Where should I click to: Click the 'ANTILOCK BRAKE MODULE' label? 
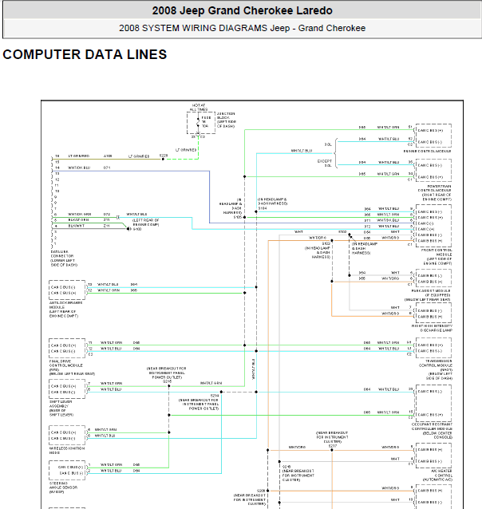66,305
